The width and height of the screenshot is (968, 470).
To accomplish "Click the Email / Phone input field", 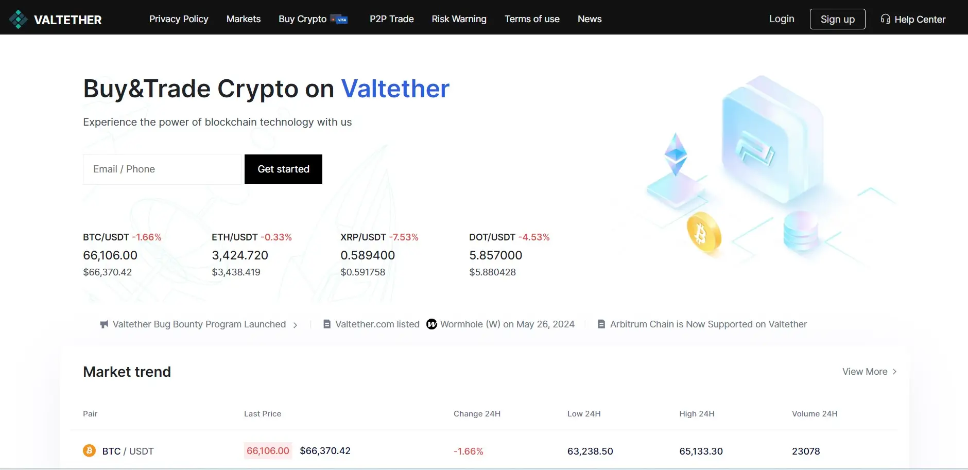I will (x=162, y=169).
